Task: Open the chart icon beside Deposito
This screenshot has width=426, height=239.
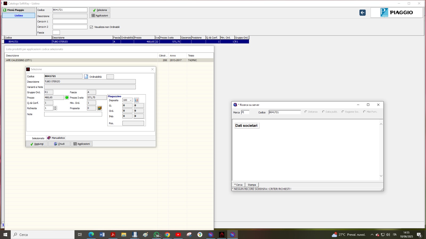Action: click(x=136, y=100)
